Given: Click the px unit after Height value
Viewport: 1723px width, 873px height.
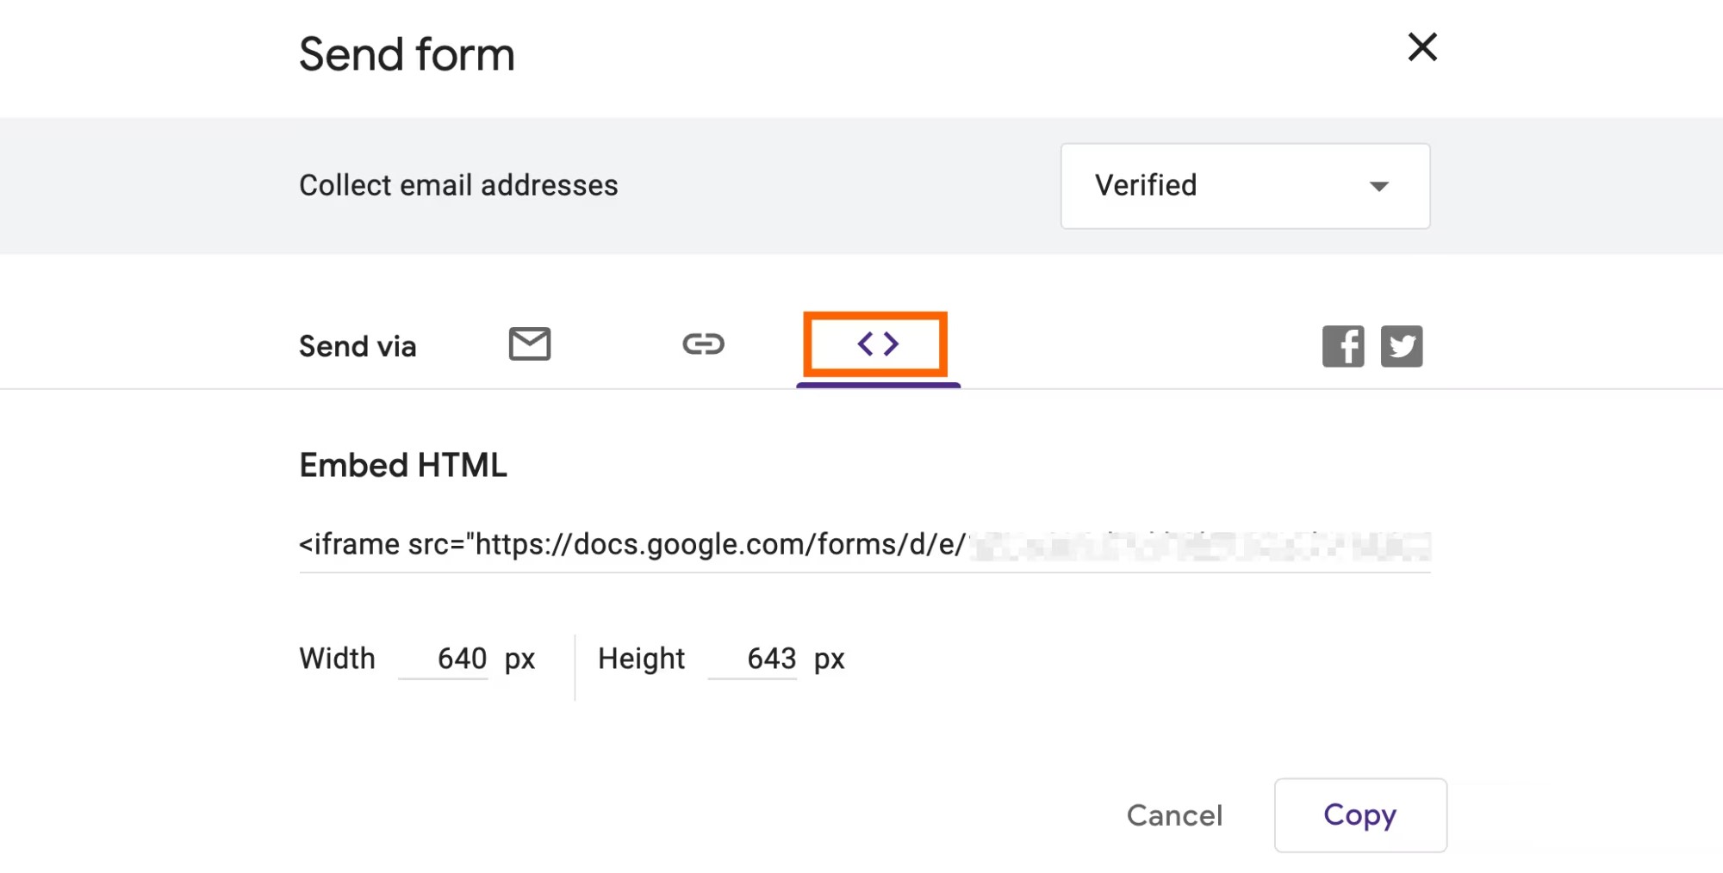Looking at the screenshot, I should pyautogui.click(x=830, y=661).
